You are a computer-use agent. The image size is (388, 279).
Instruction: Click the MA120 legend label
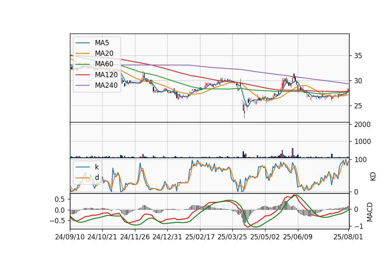(106, 74)
